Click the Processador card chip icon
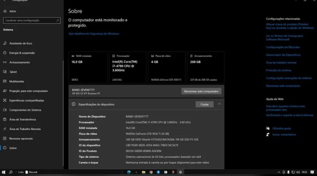 coord(114,56)
